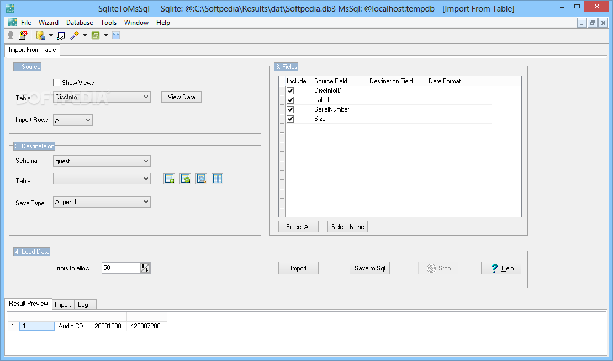The height and width of the screenshot is (361, 613).
Task: Click the question mark Help button
Action: pos(501,268)
